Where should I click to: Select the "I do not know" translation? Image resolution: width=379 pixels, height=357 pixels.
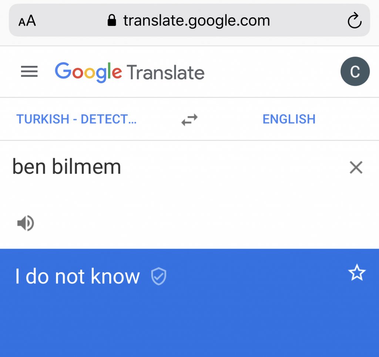pyautogui.click(x=77, y=277)
